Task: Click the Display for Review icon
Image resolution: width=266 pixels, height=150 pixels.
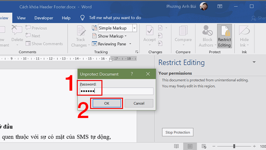Action: 94,28
